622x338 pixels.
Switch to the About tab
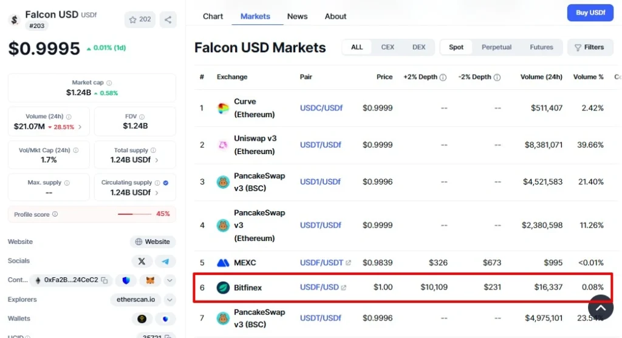[335, 16]
